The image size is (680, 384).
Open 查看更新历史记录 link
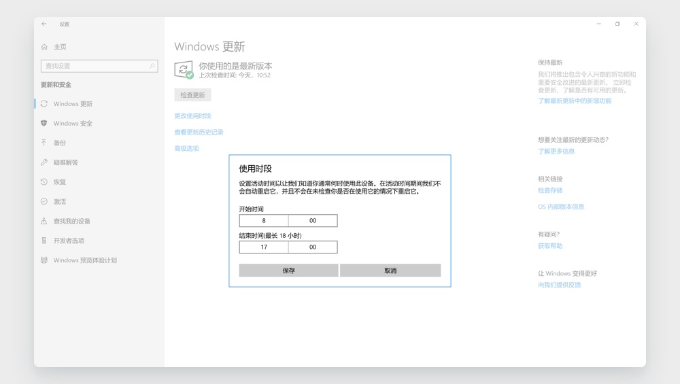[199, 132]
